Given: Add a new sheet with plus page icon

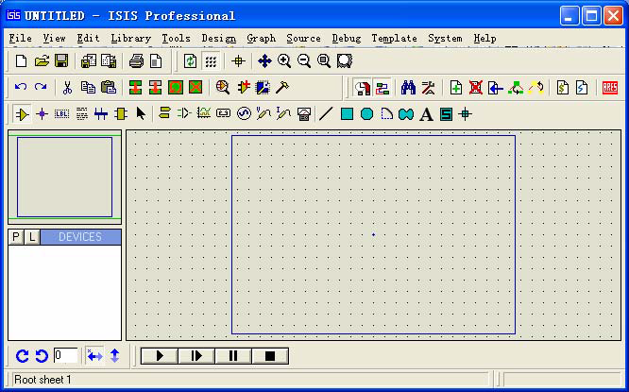Looking at the screenshot, I should pyautogui.click(x=456, y=88).
